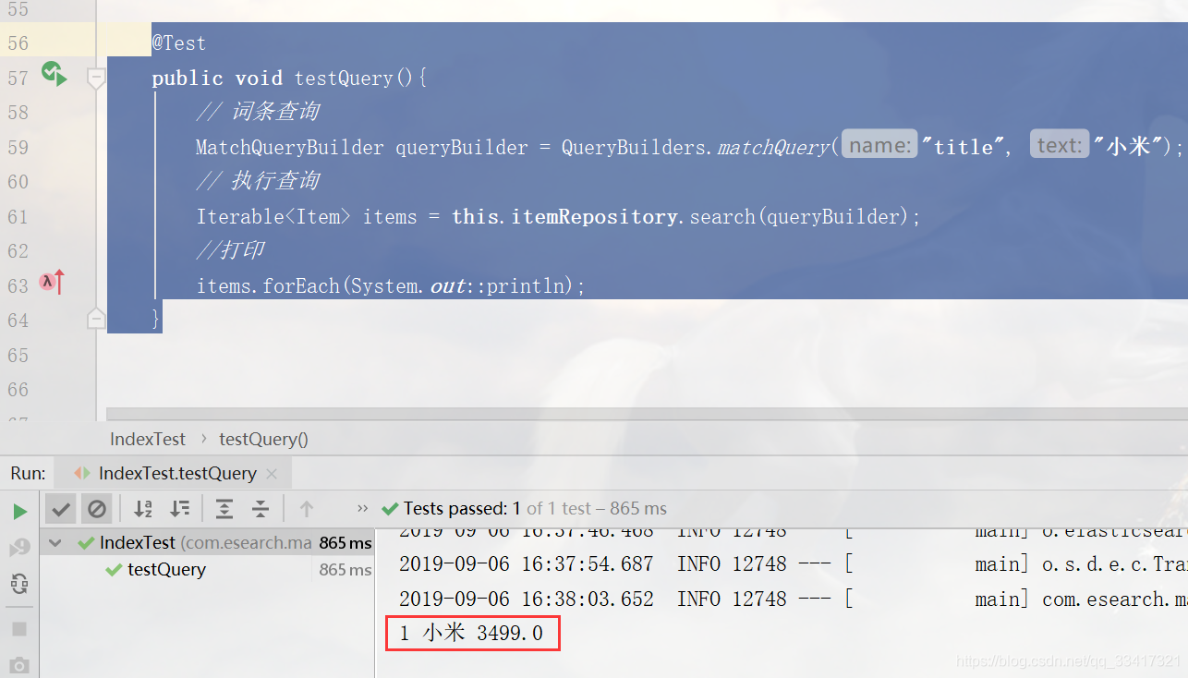Click the fold end marker beside the closing brace
1188x678 pixels.
click(x=96, y=320)
